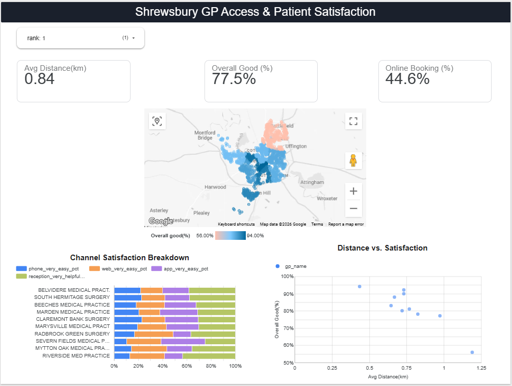Click the Google logo on map
Image resolution: width=512 pixels, height=386 pixels.
(x=161, y=221)
